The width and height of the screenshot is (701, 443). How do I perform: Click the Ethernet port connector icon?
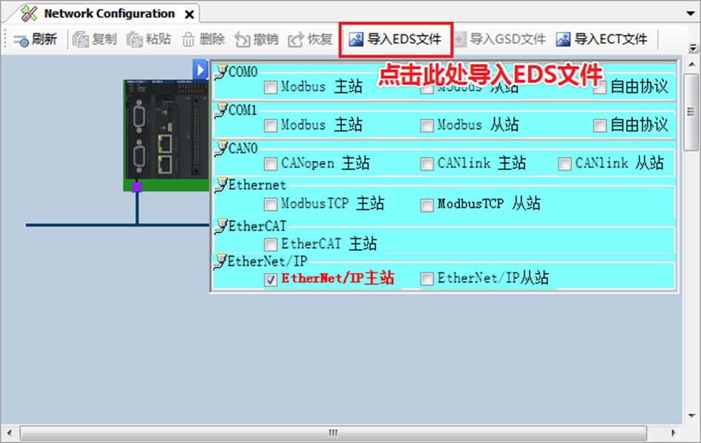click(221, 185)
